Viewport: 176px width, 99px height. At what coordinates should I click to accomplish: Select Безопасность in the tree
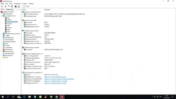tap(9, 51)
